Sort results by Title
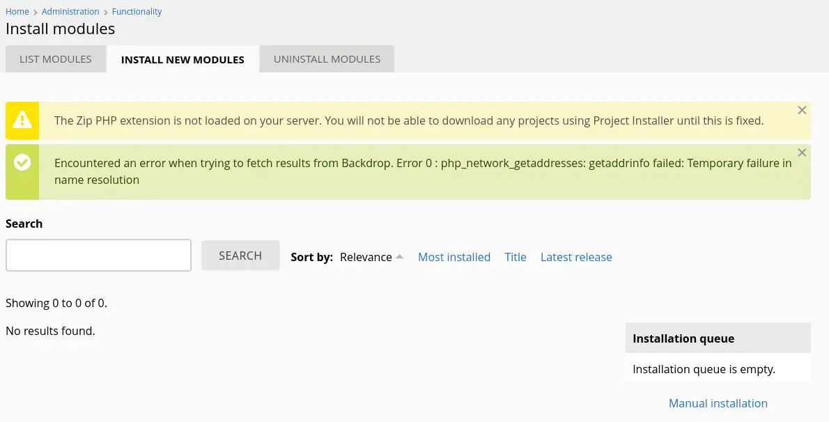The height and width of the screenshot is (422, 829). [516, 257]
